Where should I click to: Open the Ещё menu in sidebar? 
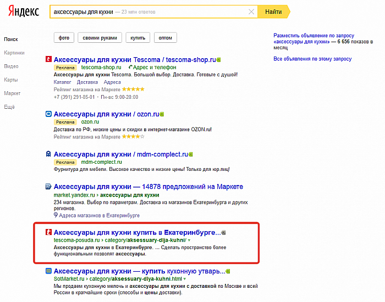[x=9, y=107]
